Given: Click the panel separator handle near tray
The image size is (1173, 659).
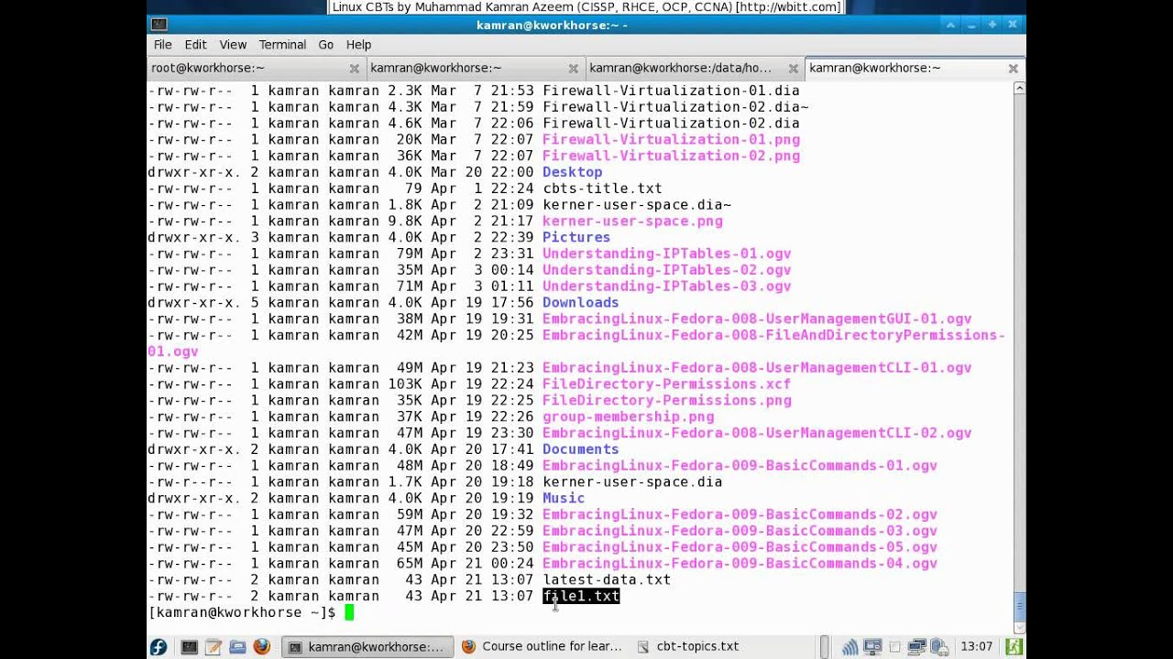Looking at the screenshot, I should click(825, 647).
